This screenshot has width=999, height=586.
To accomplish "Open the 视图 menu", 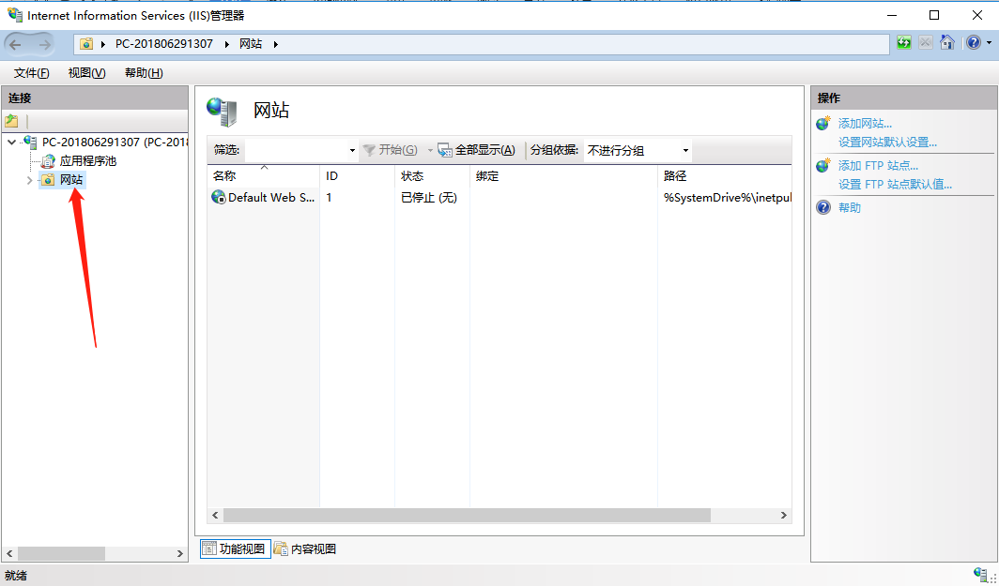I will pyautogui.click(x=85, y=72).
